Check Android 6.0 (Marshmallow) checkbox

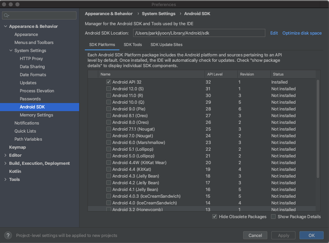pyautogui.click(x=108, y=142)
